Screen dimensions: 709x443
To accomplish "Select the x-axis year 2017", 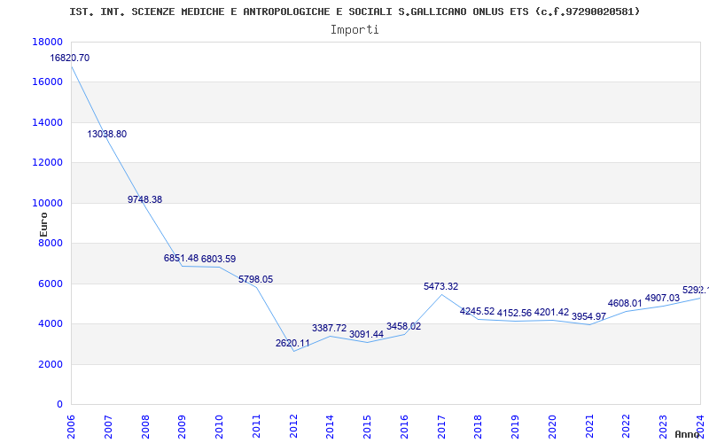I will (441, 426).
